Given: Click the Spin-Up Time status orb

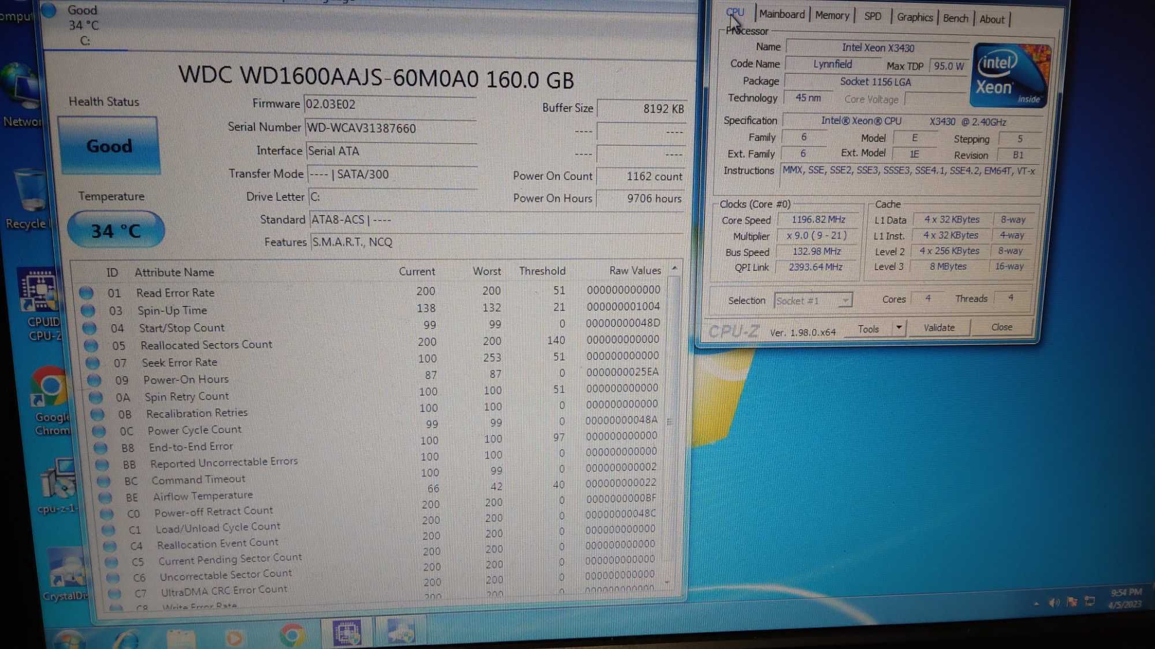Looking at the screenshot, I should (x=88, y=310).
